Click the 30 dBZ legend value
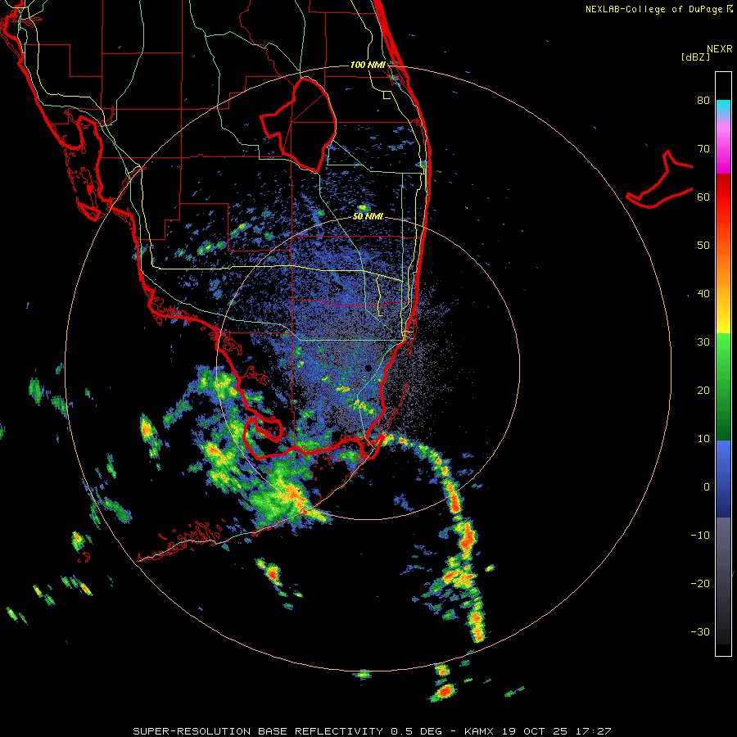The image size is (737, 737). pos(703,342)
